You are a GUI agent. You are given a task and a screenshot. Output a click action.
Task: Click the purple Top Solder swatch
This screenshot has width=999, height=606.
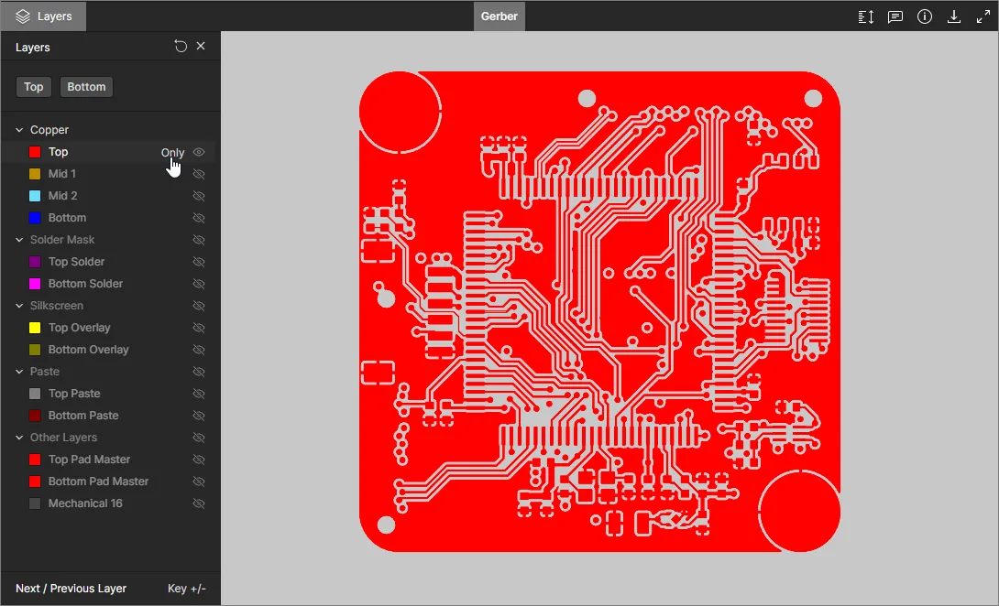35,262
